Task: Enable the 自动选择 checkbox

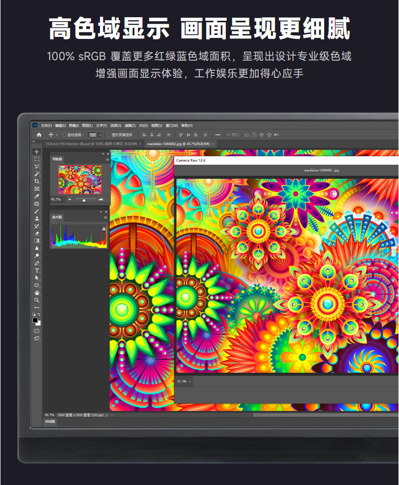Action: [64, 135]
